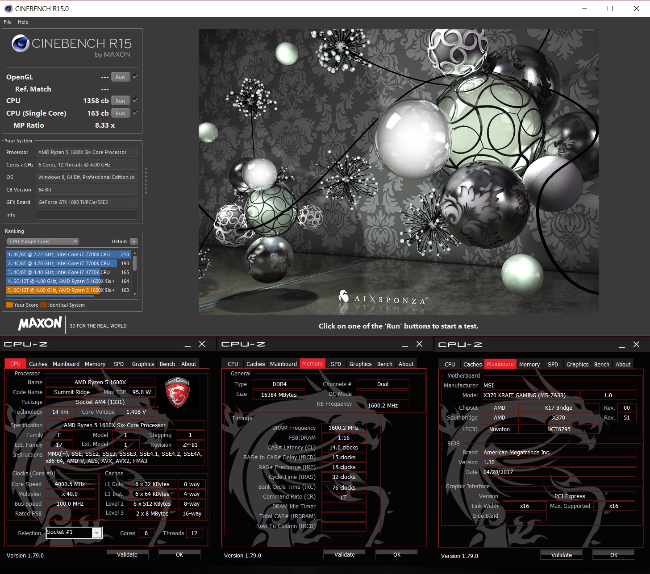
Task: Click the Details label in Ranking panel
Action: (x=119, y=241)
